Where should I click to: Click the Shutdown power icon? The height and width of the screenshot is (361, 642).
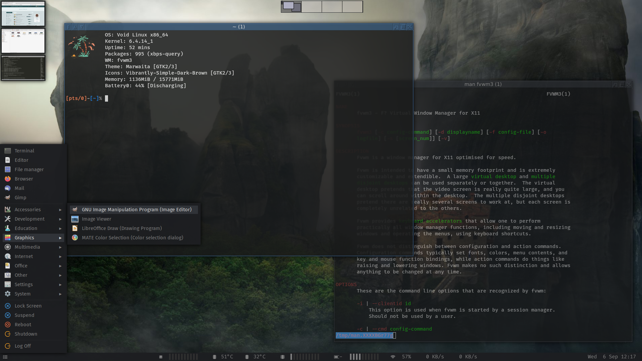click(8, 334)
